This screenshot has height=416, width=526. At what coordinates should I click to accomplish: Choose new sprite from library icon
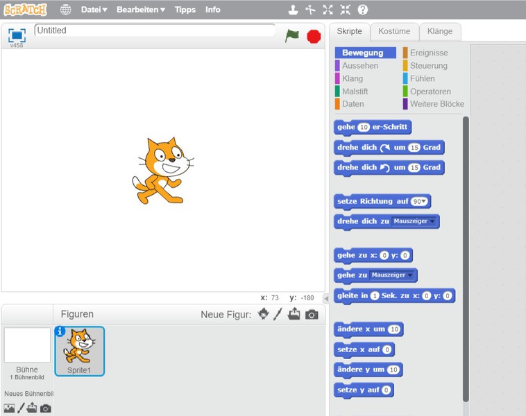(x=263, y=314)
